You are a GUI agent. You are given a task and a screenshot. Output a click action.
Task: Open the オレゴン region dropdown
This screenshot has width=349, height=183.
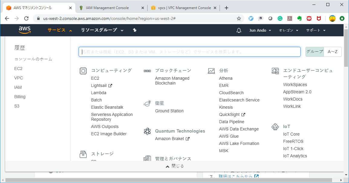point(289,30)
